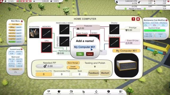This screenshot has height=95, width=170.
Task: Pause the game with the green button
Action: (x=20, y=1)
